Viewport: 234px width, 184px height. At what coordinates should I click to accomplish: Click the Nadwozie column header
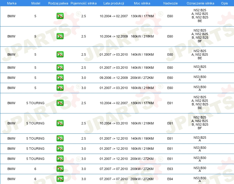171,3
